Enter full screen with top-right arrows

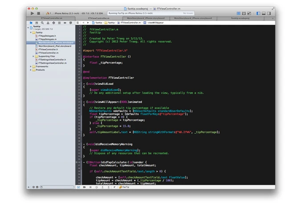coord(273,8)
